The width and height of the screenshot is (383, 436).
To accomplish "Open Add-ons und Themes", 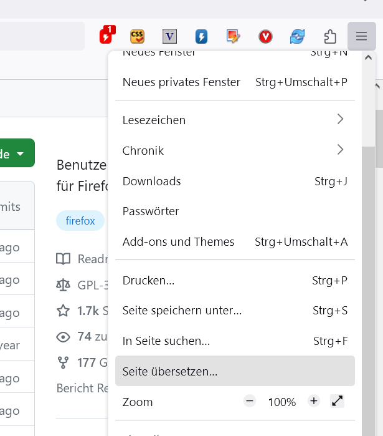I will (235, 242).
